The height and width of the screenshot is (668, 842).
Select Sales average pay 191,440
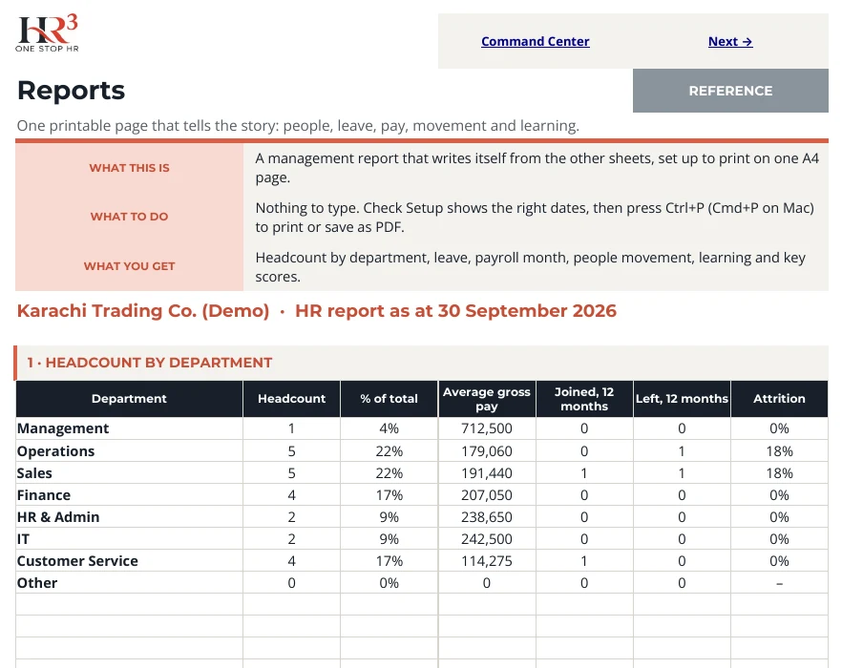(x=487, y=473)
